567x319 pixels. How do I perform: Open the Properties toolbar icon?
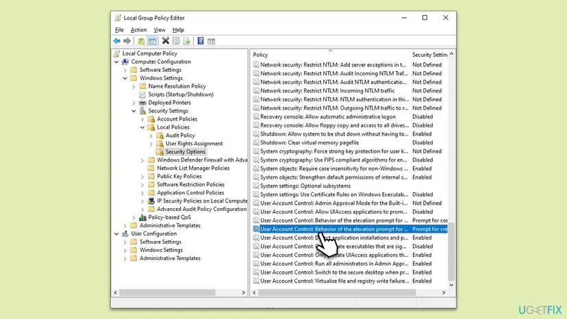[176, 41]
